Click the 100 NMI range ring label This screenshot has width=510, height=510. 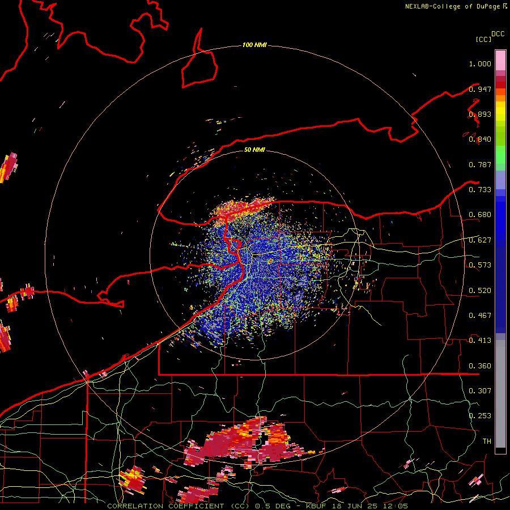point(254,45)
